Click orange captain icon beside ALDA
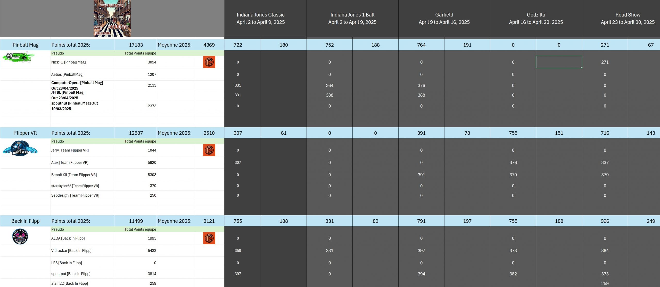The height and width of the screenshot is (287, 660). point(209,238)
